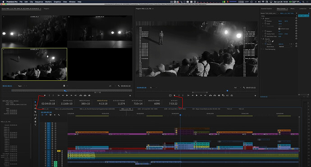Open the Clip menu
Image resolution: width=311 pixels, height=167 pixels.
[x=32, y=2]
